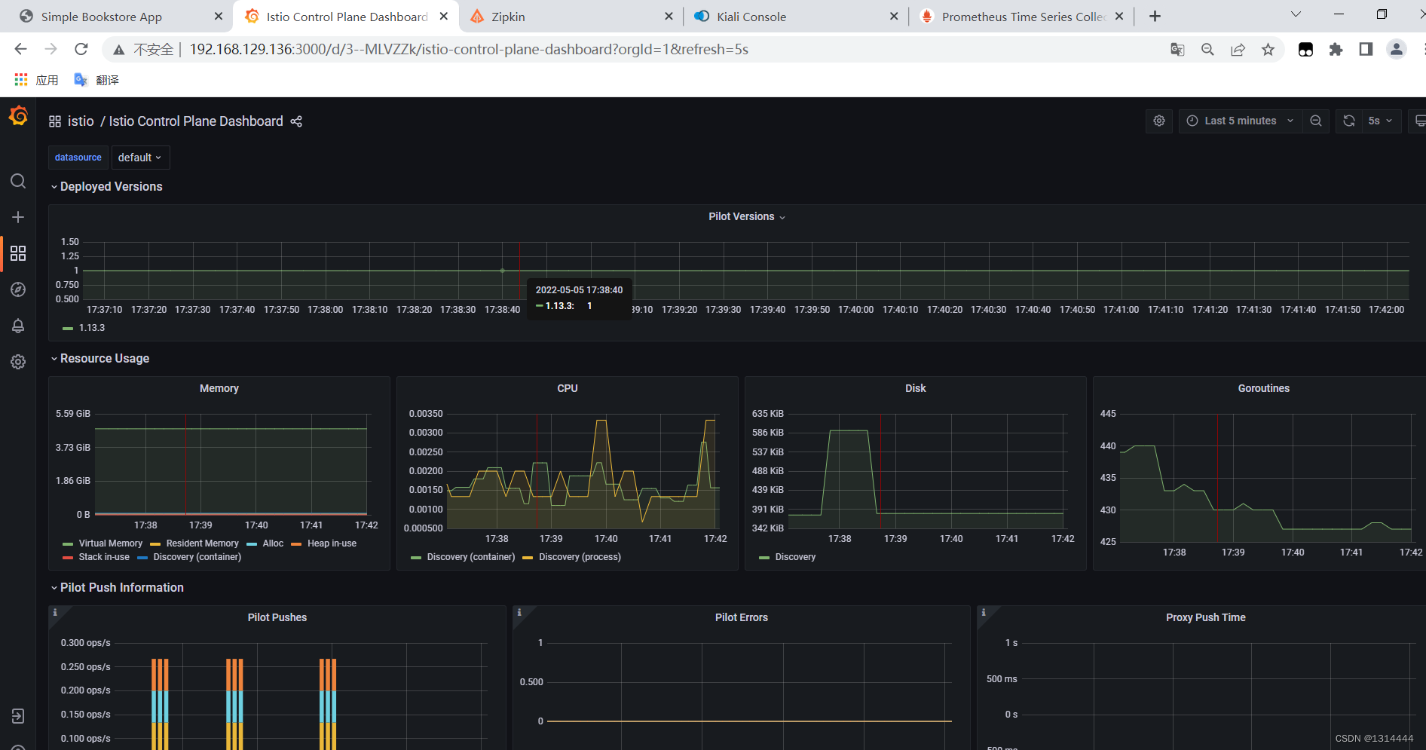Click the info icon on Proxy Push Time panel
This screenshot has width=1426, height=750.
coord(984,613)
